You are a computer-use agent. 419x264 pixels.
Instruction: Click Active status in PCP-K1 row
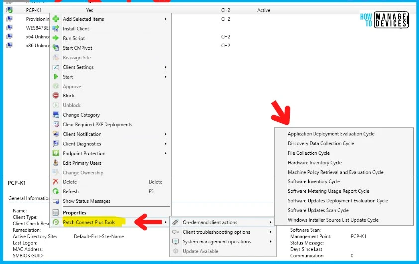click(x=264, y=10)
